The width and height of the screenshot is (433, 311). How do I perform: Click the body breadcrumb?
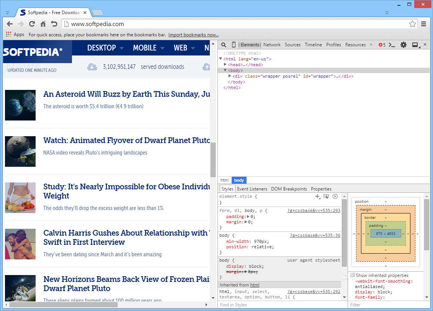[239, 180]
